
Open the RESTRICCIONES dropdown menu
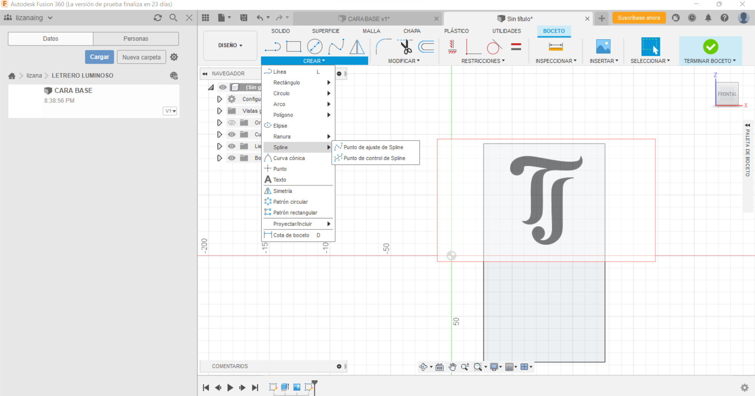(x=483, y=61)
